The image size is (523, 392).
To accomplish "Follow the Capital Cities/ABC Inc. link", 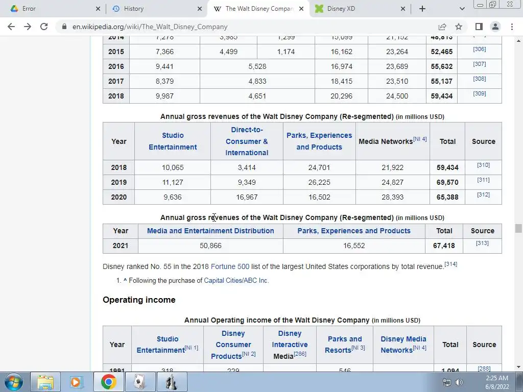I will point(236,281).
